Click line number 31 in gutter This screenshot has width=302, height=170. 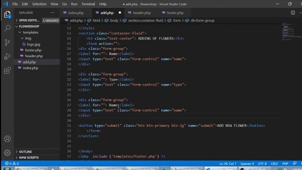[69, 126]
